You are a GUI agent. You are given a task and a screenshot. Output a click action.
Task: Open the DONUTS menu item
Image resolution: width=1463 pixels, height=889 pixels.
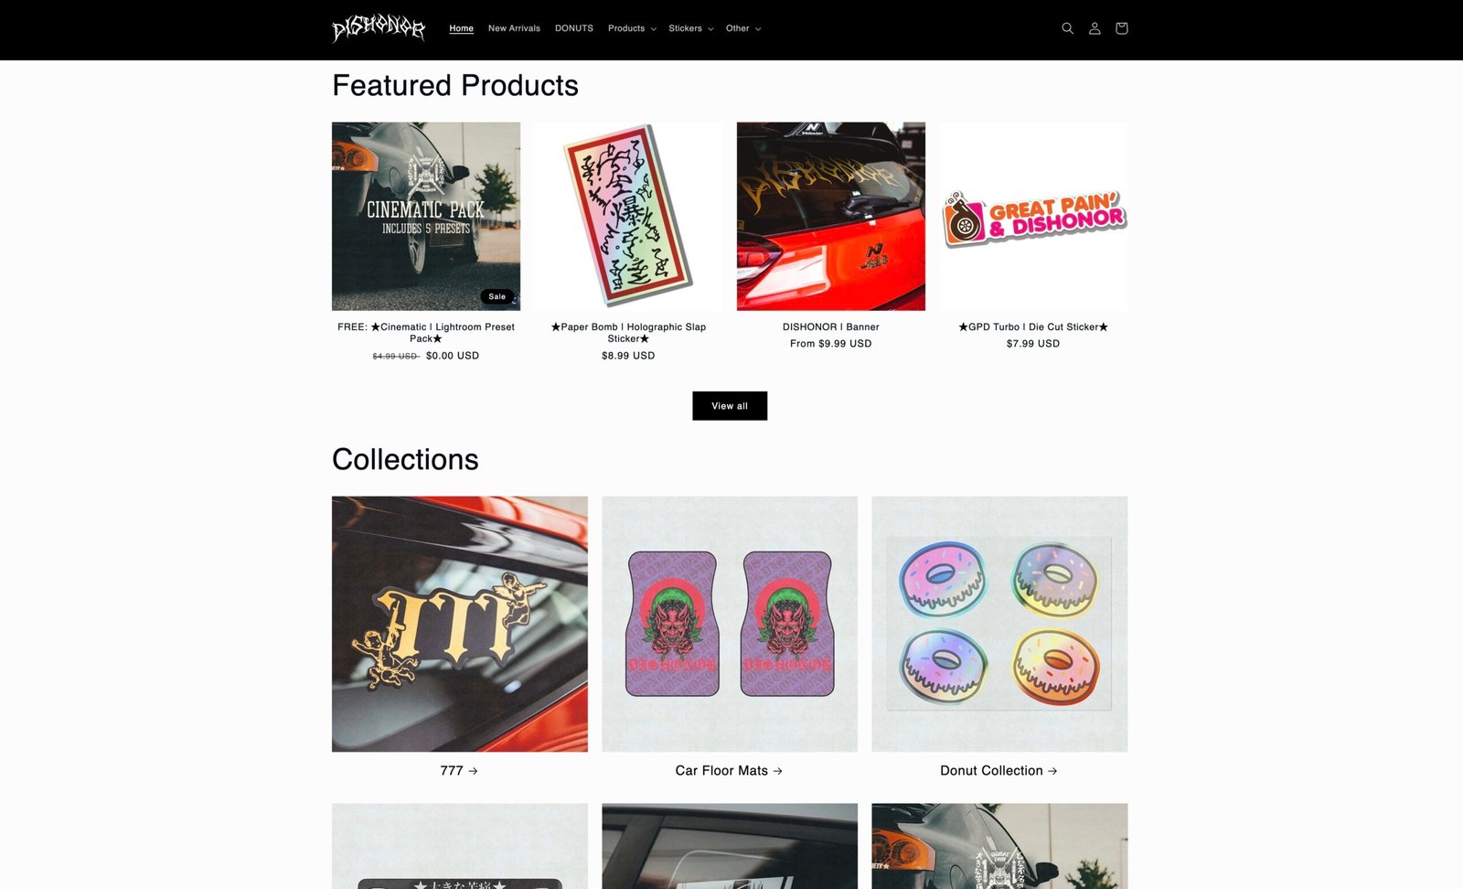point(574,28)
